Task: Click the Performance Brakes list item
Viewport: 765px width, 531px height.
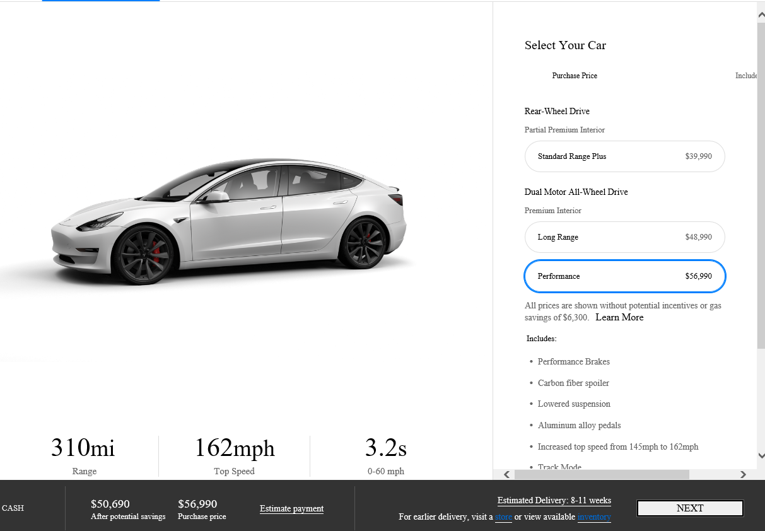Action: tap(574, 362)
